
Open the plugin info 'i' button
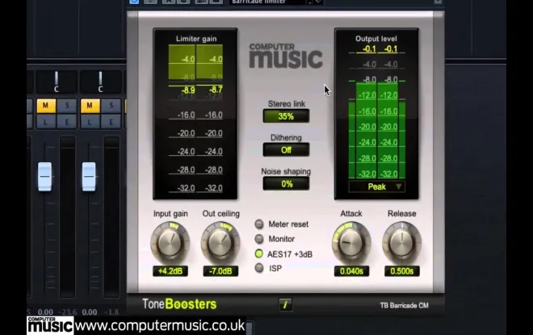(285, 305)
